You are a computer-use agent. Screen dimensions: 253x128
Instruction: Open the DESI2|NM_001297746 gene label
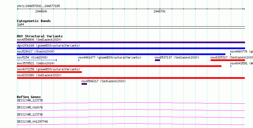[32, 122]
